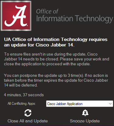Screen dimensions: 114x126
Task: Click the crimson script A logo
Action: point(16,16)
